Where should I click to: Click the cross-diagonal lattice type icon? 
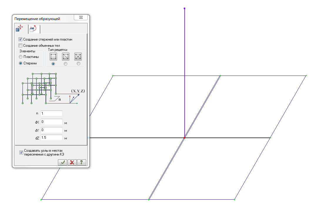pyautogui.click(x=78, y=56)
